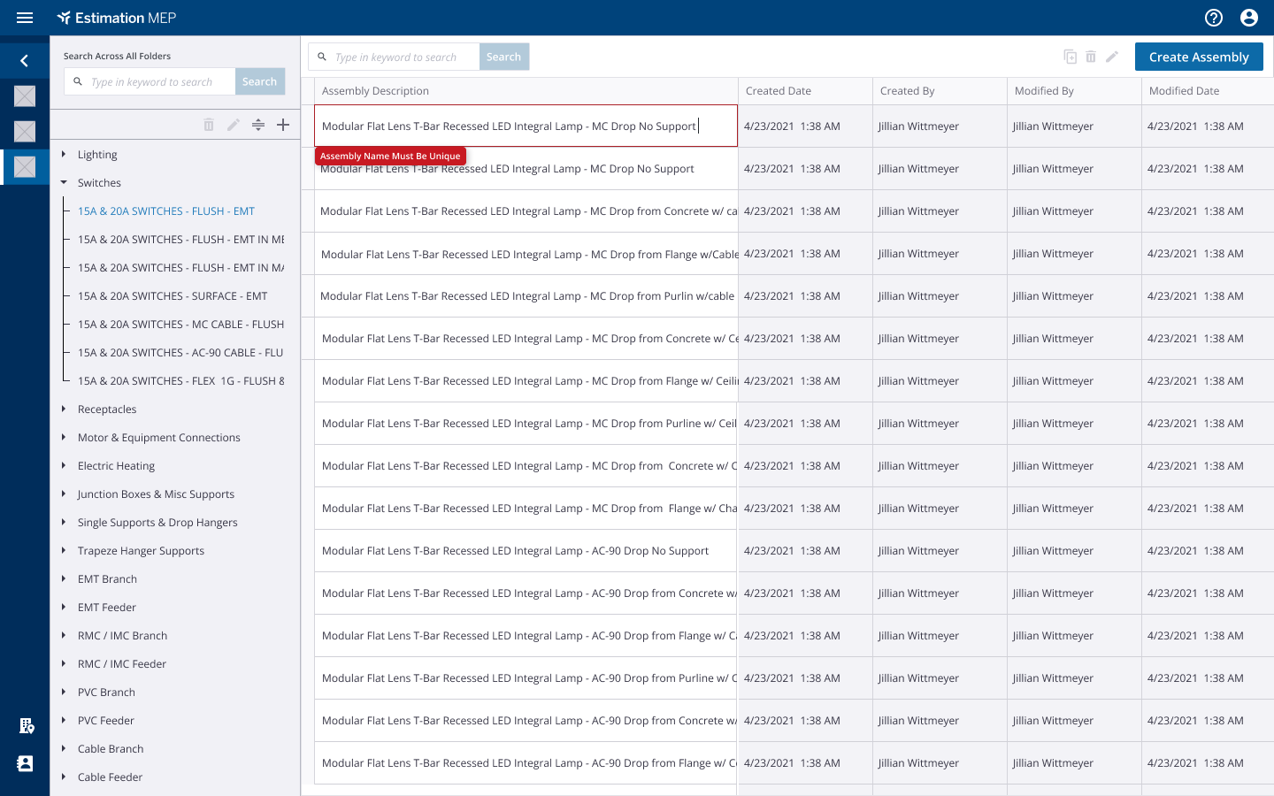Click the help question mark icon

coord(1214,18)
